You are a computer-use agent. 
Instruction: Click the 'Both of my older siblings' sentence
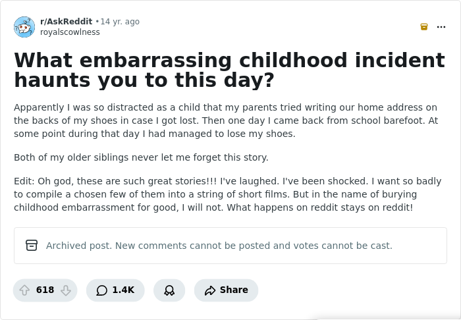coord(141,157)
